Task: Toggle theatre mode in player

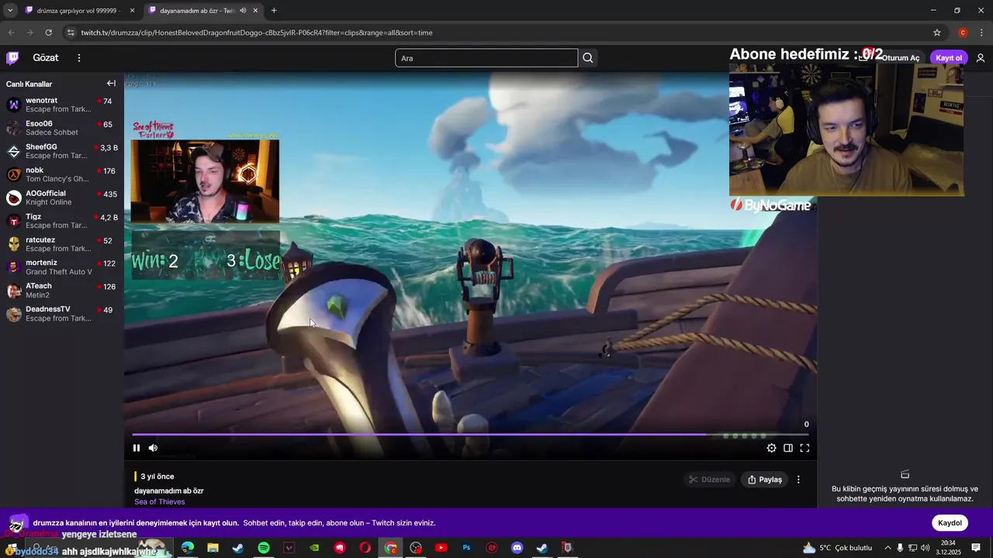Action: coord(787,448)
